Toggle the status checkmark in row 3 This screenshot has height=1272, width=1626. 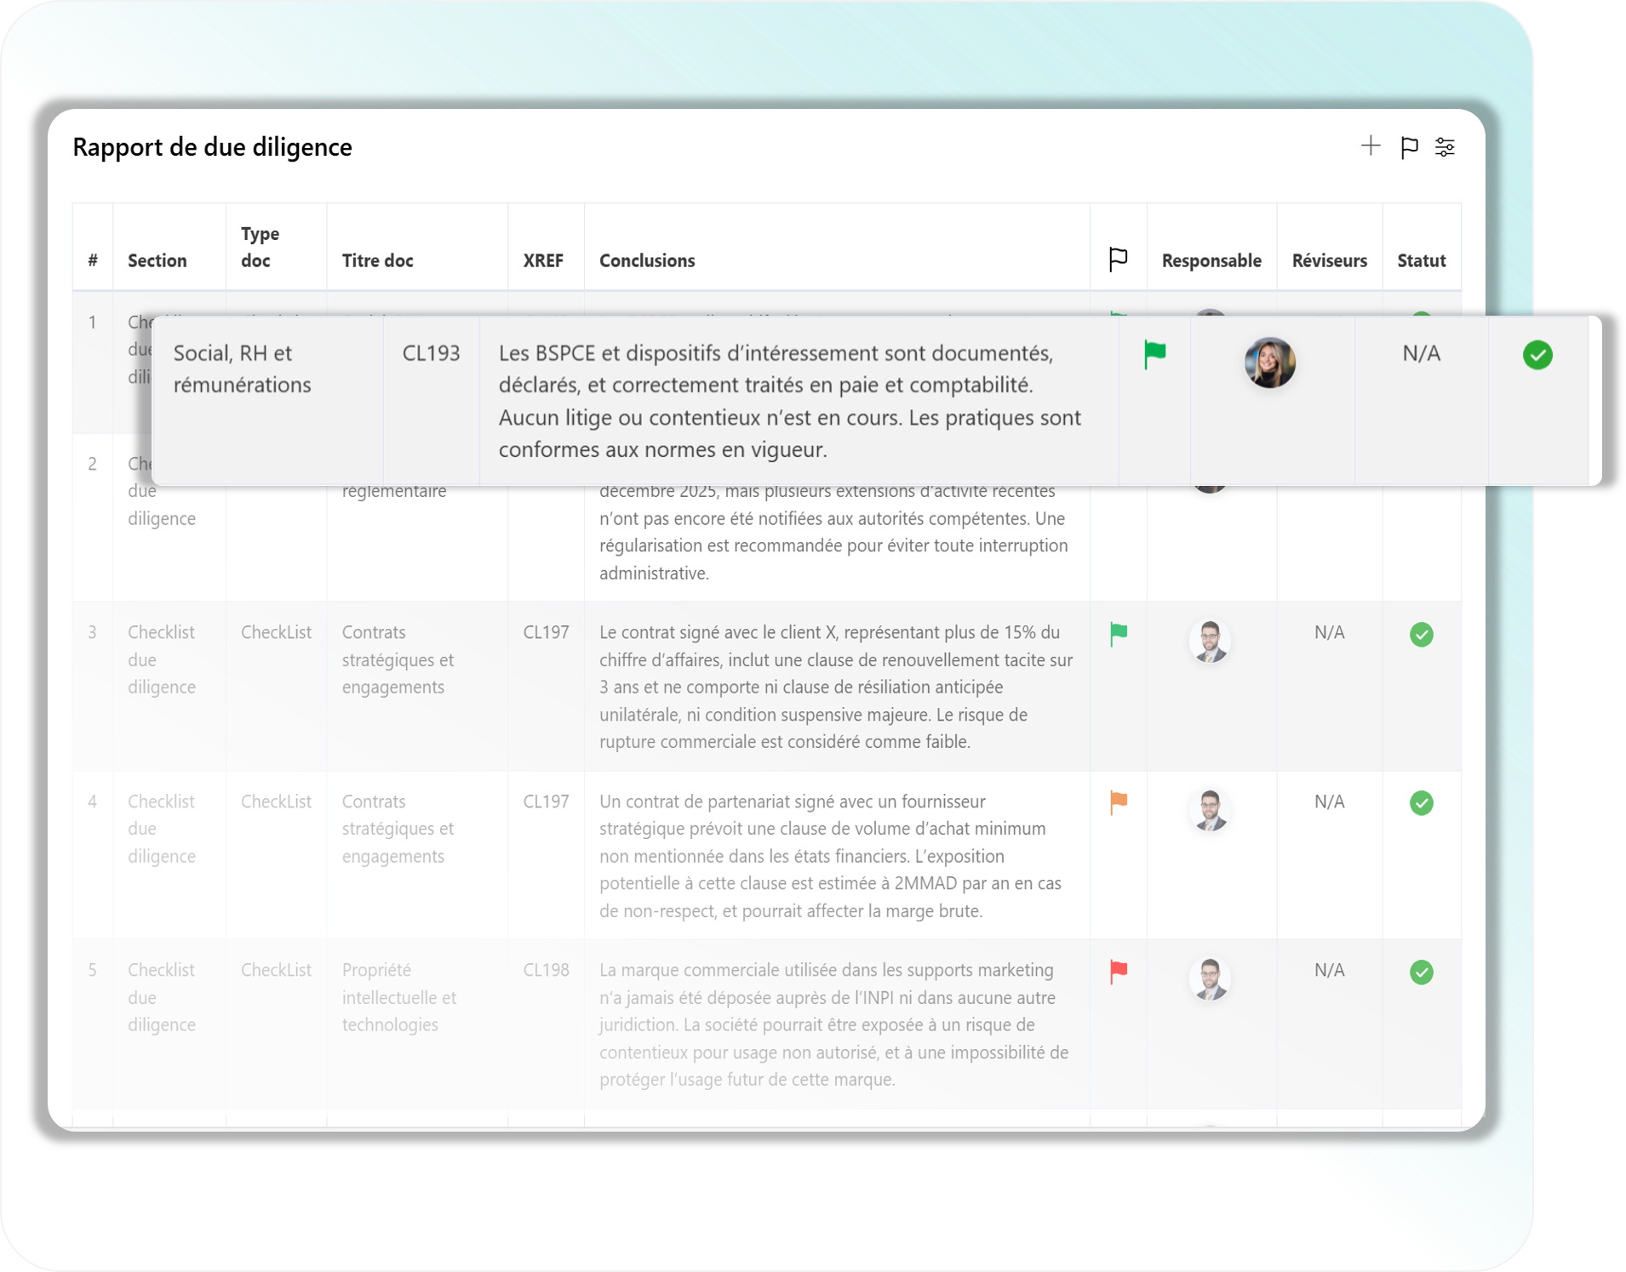pyautogui.click(x=1421, y=635)
